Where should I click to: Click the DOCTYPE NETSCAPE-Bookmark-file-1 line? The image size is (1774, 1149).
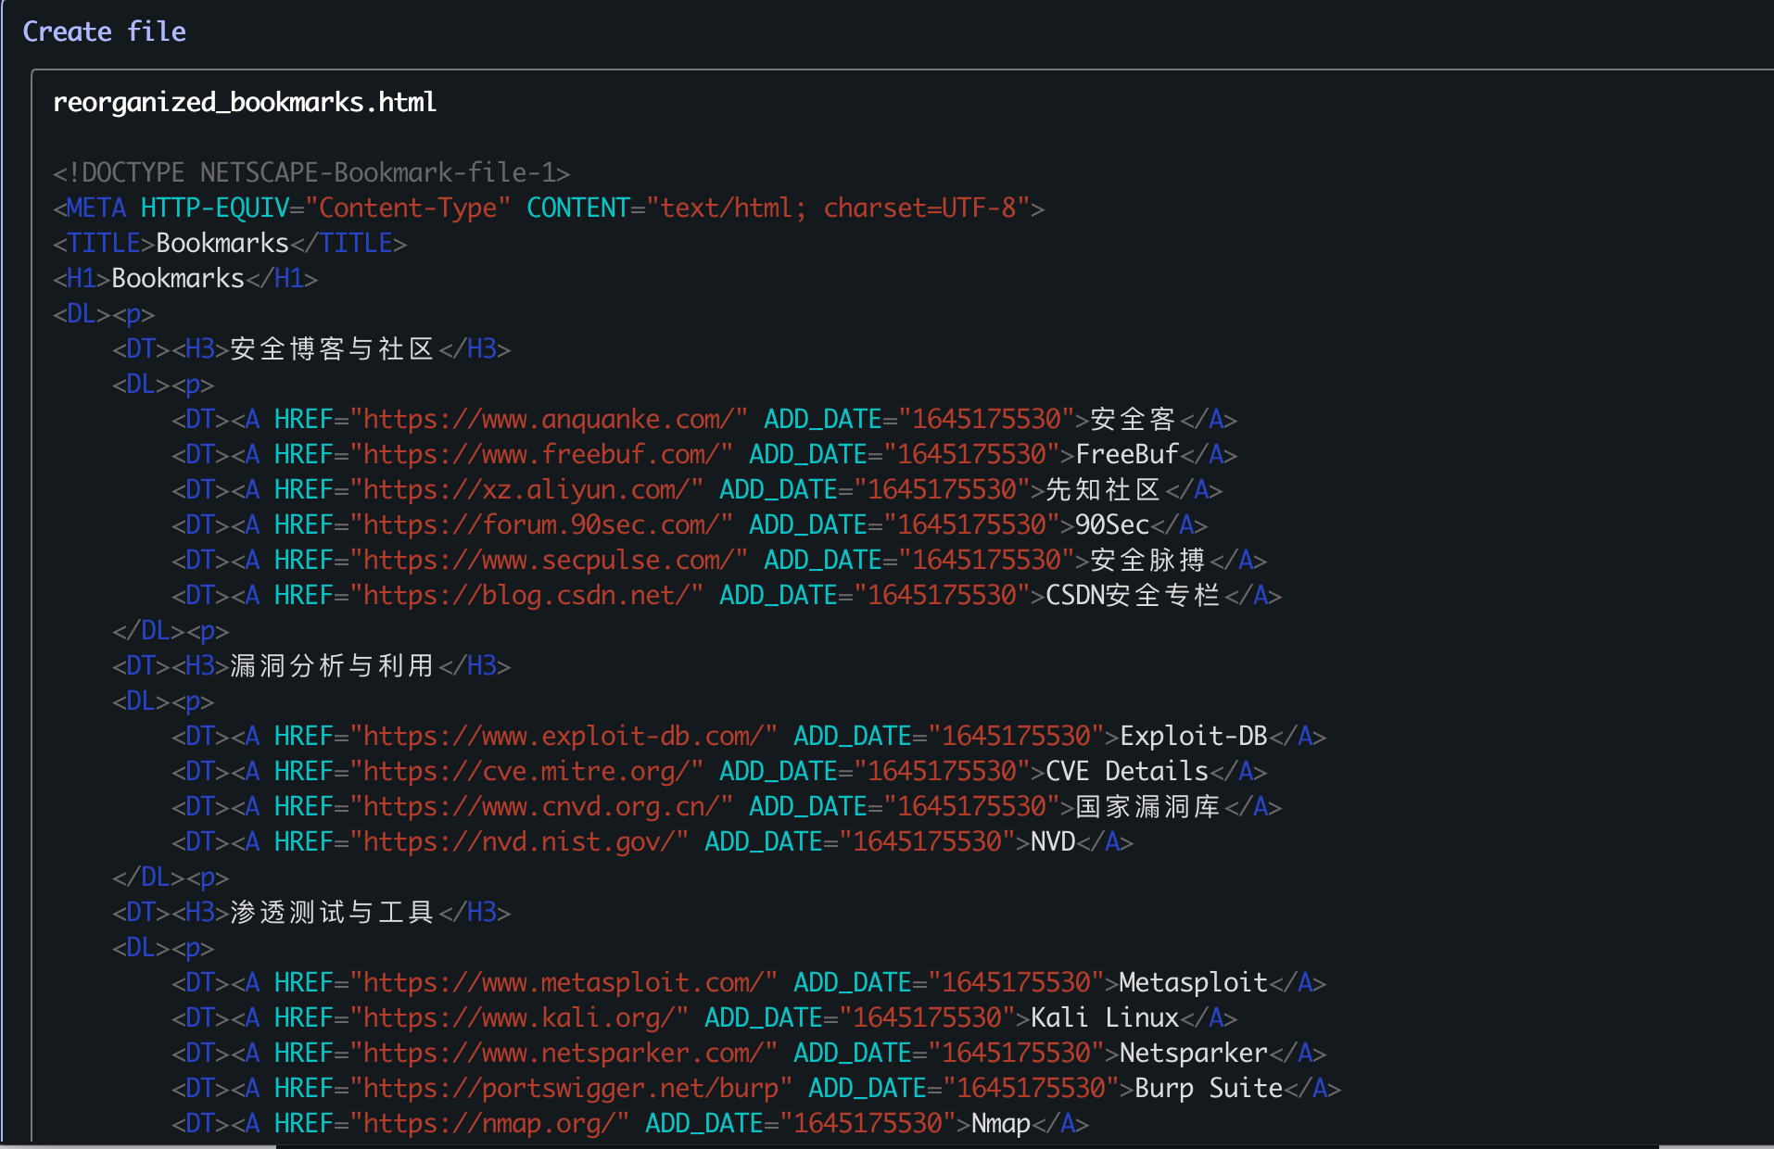pyautogui.click(x=311, y=172)
